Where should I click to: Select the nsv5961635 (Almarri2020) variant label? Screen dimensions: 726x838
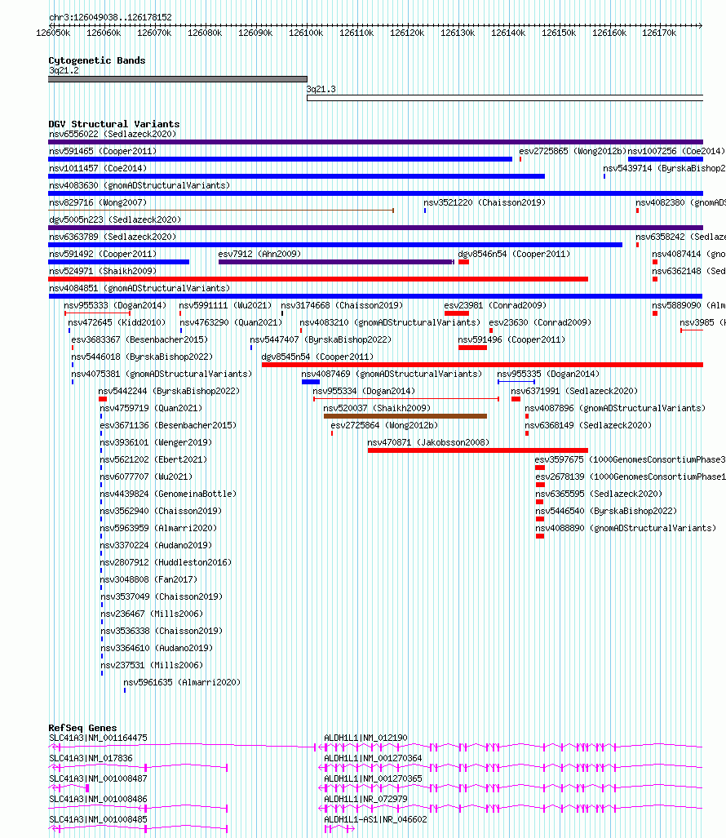tap(182, 682)
